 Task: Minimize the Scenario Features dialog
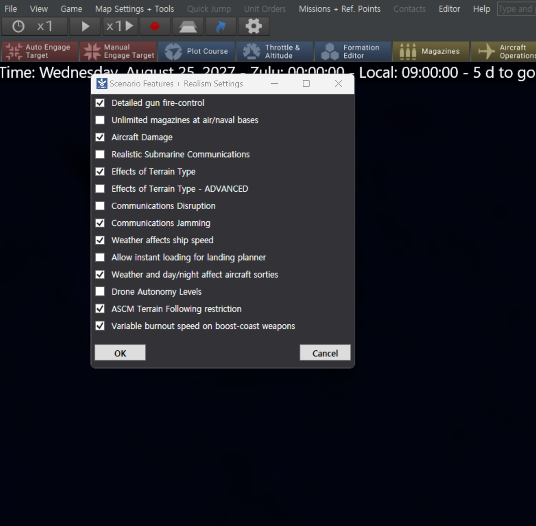coord(274,84)
